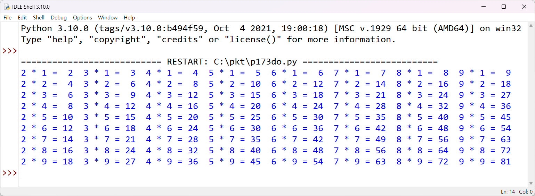
Task: Open the Options menu
Action: point(82,18)
